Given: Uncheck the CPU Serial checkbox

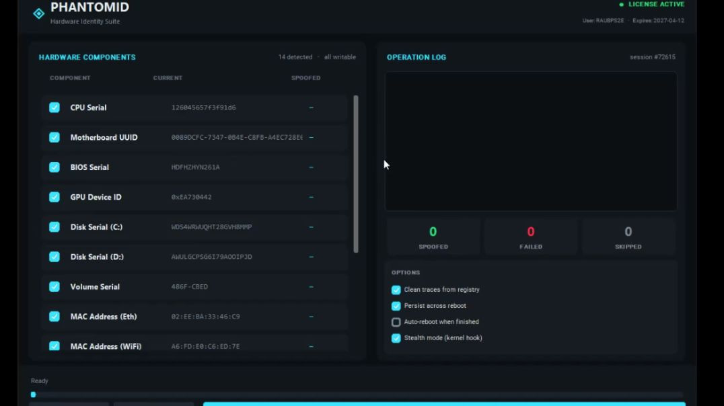Looking at the screenshot, I should (x=55, y=108).
